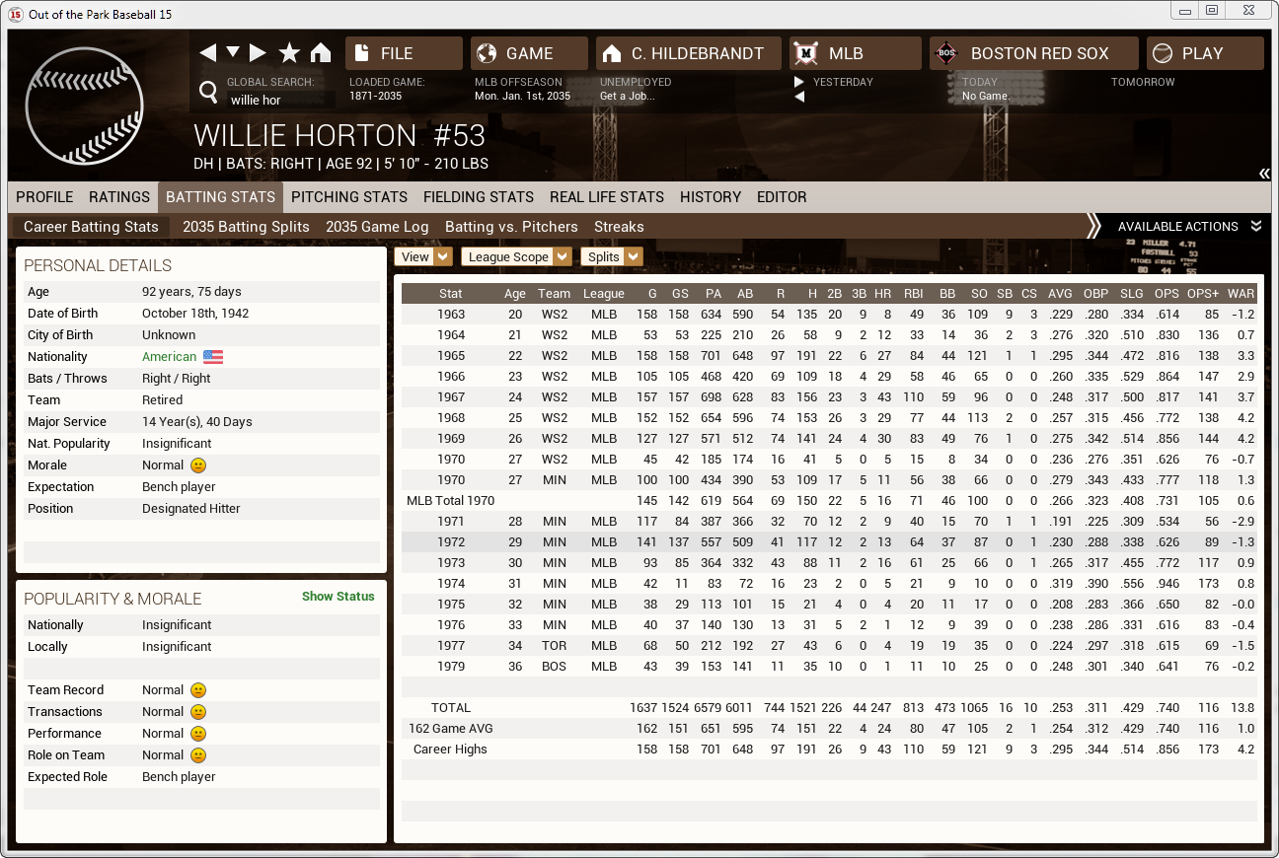1279x858 pixels.
Task: Go forward with the right arrow icon
Action: [258, 53]
